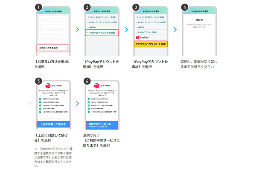Click 連携が完了しました button
Screen dimensions: 256x170
(x=102, y=125)
